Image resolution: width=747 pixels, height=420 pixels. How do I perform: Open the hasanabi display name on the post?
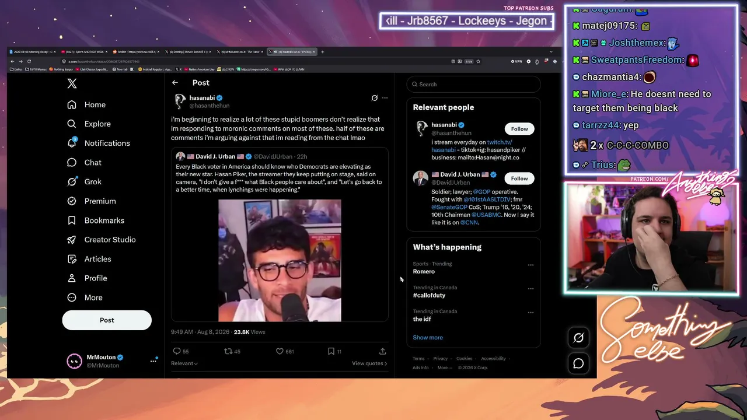click(202, 98)
